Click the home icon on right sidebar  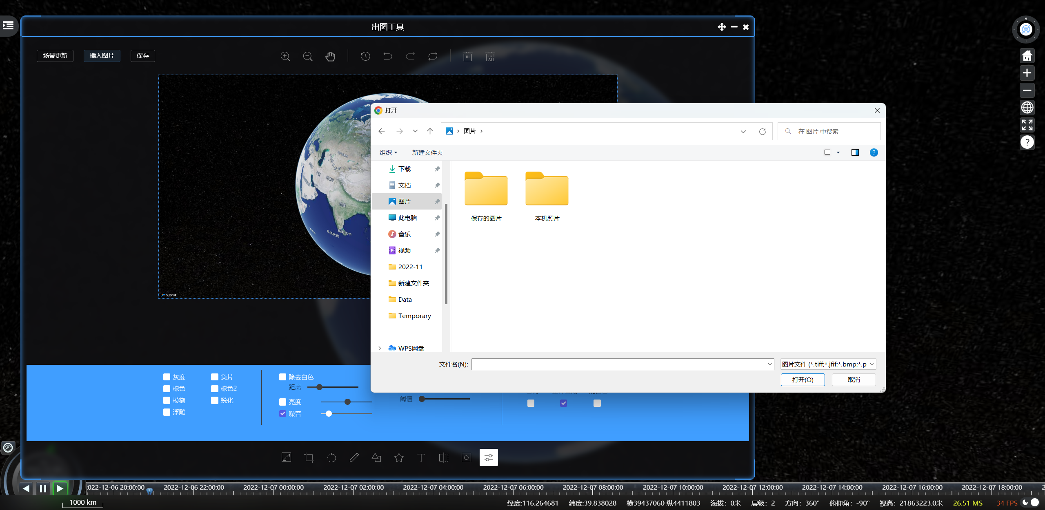click(x=1027, y=55)
